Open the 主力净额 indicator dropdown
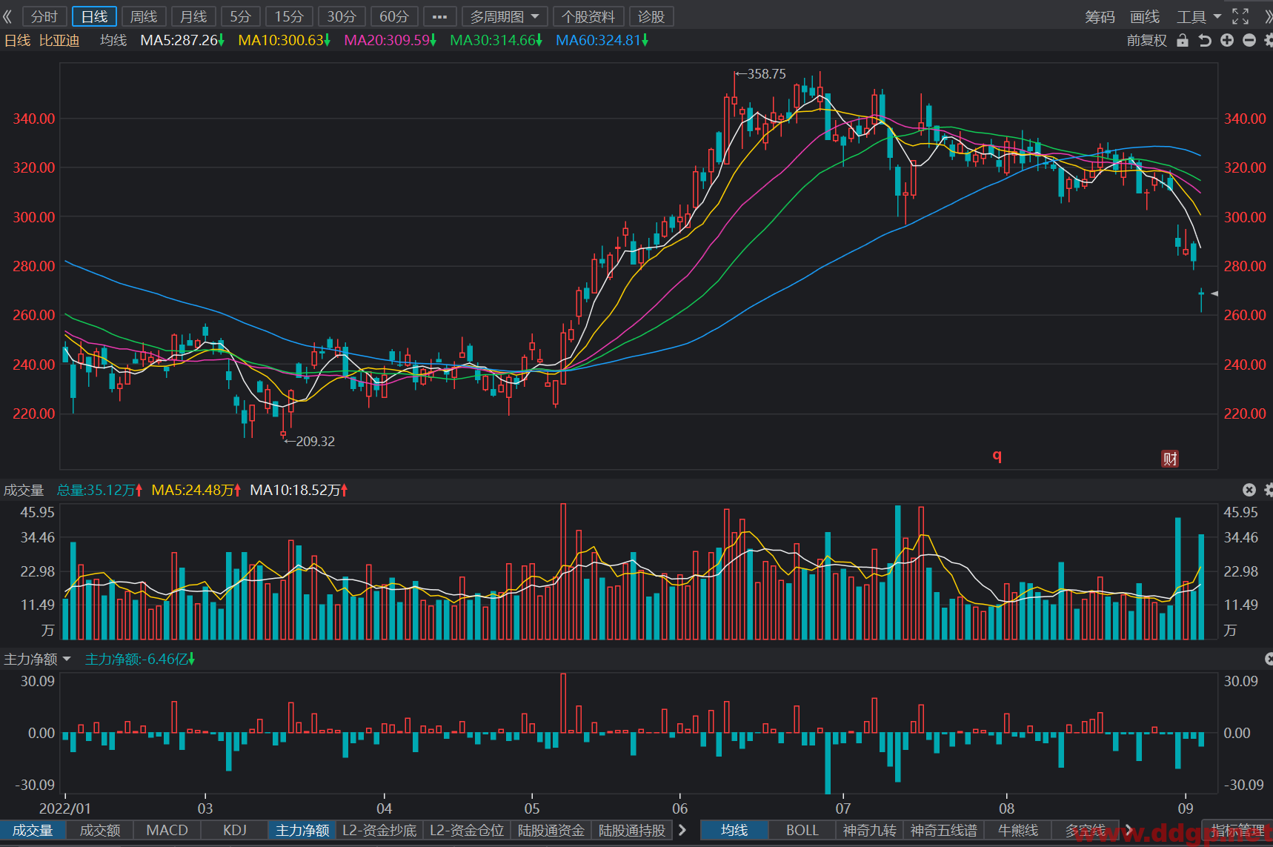The width and height of the screenshot is (1273, 847). (38, 659)
